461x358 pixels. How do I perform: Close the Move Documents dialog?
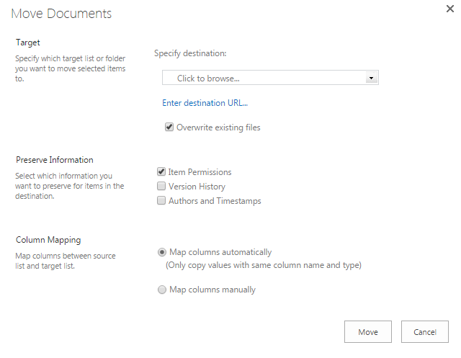click(x=450, y=10)
